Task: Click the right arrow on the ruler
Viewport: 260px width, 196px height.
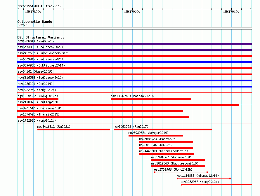Action: point(251,9)
